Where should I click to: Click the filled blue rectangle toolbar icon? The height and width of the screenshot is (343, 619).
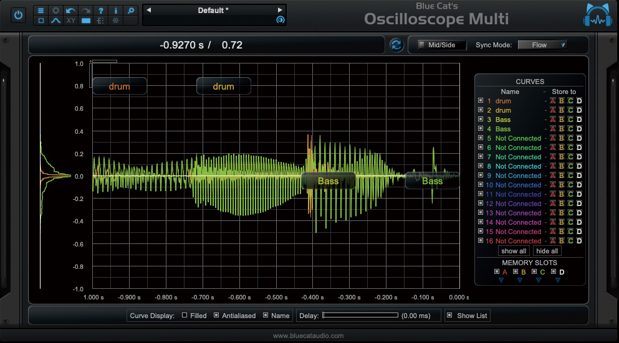(x=85, y=21)
